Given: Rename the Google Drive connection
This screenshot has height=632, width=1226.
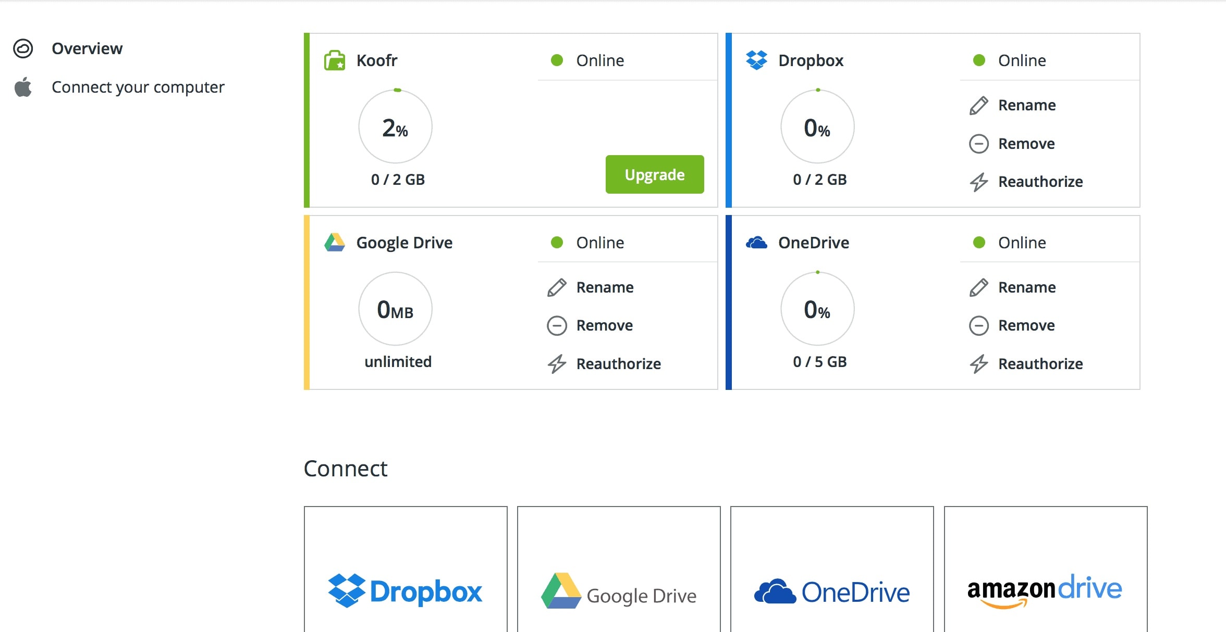Looking at the screenshot, I should 605,287.
